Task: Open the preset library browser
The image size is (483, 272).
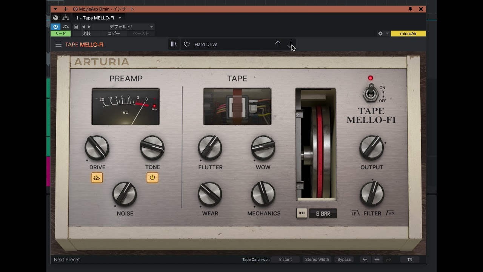Action: (174, 44)
